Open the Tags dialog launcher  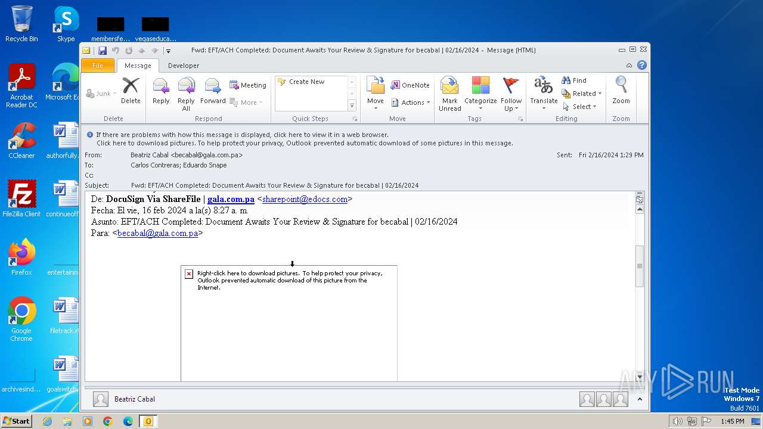click(520, 119)
